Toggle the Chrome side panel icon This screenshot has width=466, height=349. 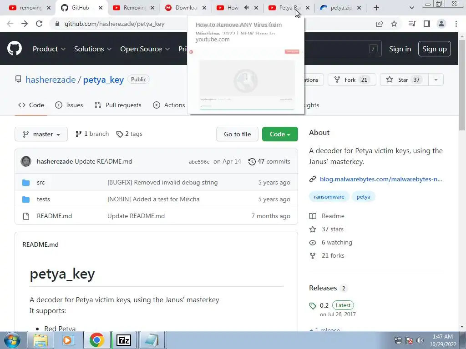[x=427, y=24]
